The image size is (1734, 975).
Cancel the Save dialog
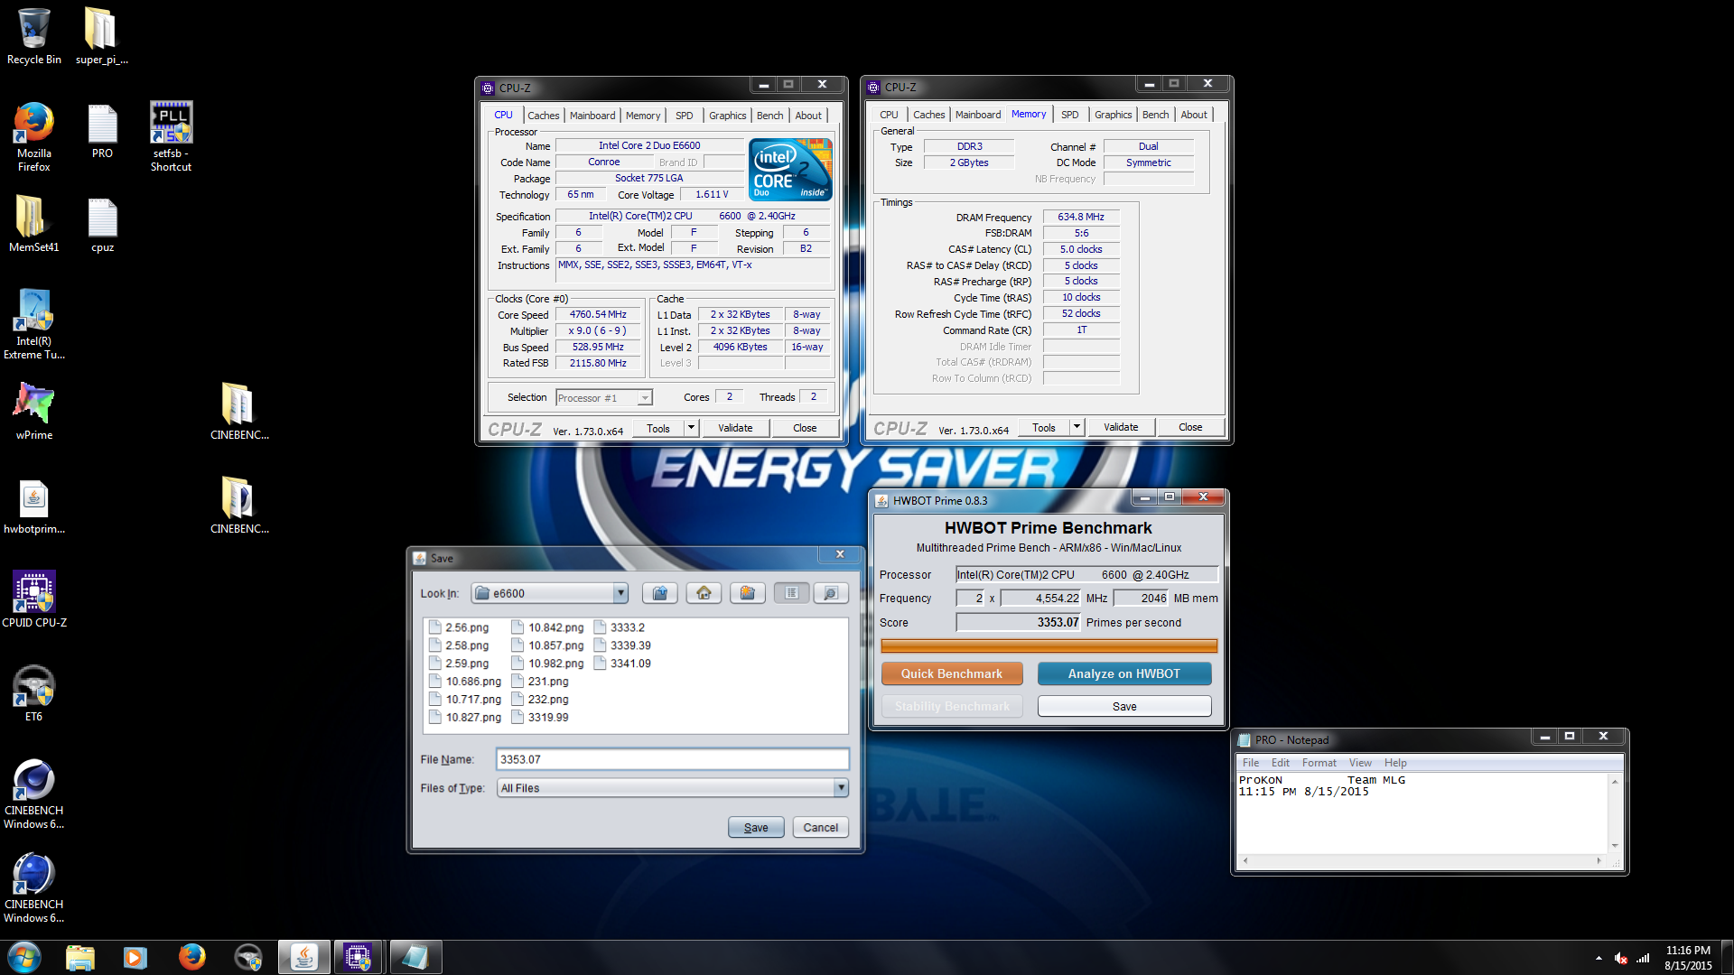point(821,827)
